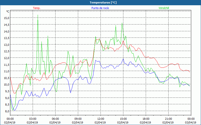Click the 12,0 y-axis value
Screen dimensions: 201x125
(7, 58)
